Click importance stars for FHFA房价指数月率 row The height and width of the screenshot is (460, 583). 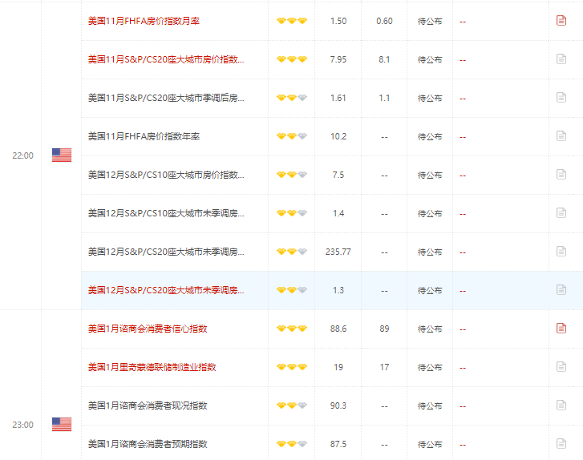292,21
